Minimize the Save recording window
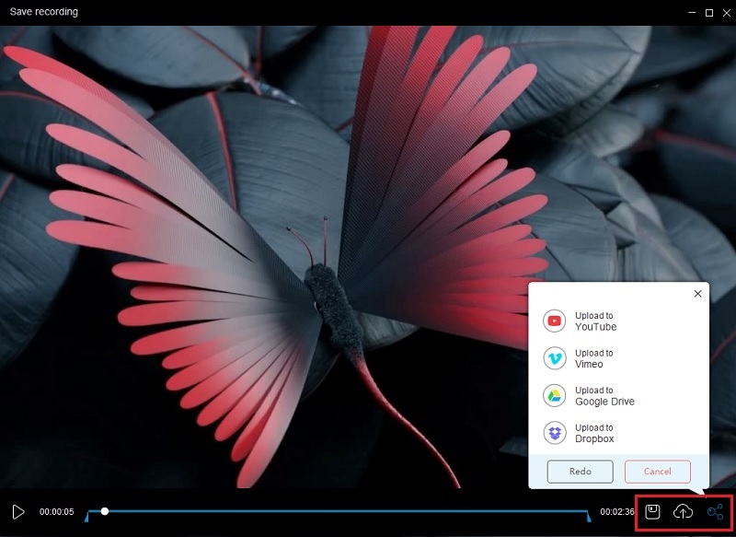This screenshot has height=537, width=736. point(693,13)
